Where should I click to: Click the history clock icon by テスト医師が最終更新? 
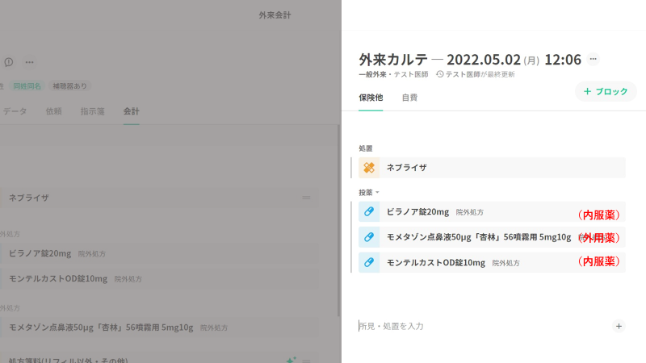tap(440, 74)
